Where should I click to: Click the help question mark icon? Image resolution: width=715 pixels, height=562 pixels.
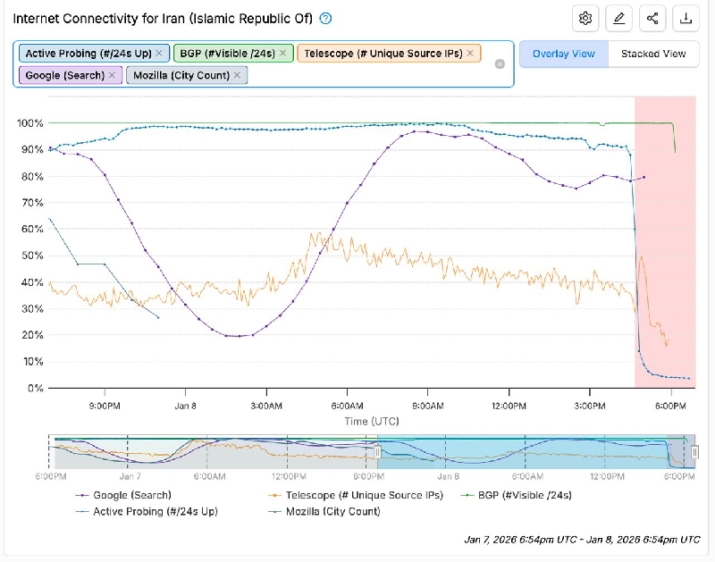(326, 19)
